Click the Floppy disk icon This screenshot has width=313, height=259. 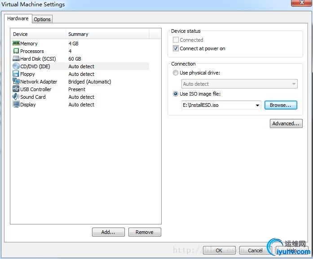click(x=16, y=74)
